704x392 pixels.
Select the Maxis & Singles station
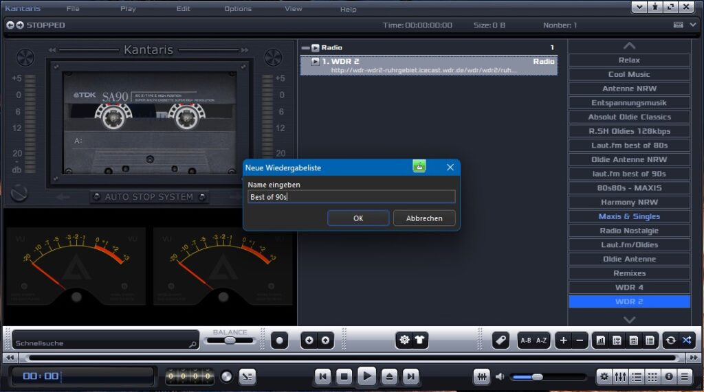[629, 216]
